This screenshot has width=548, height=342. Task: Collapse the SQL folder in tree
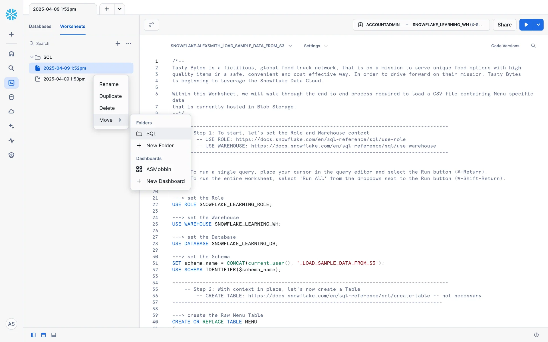point(32,57)
